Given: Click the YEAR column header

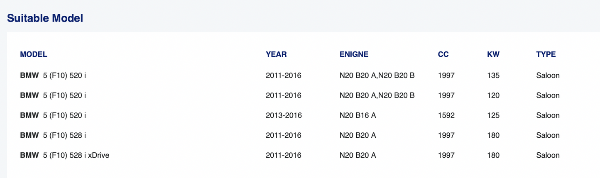Looking at the screenshot, I should (x=276, y=54).
